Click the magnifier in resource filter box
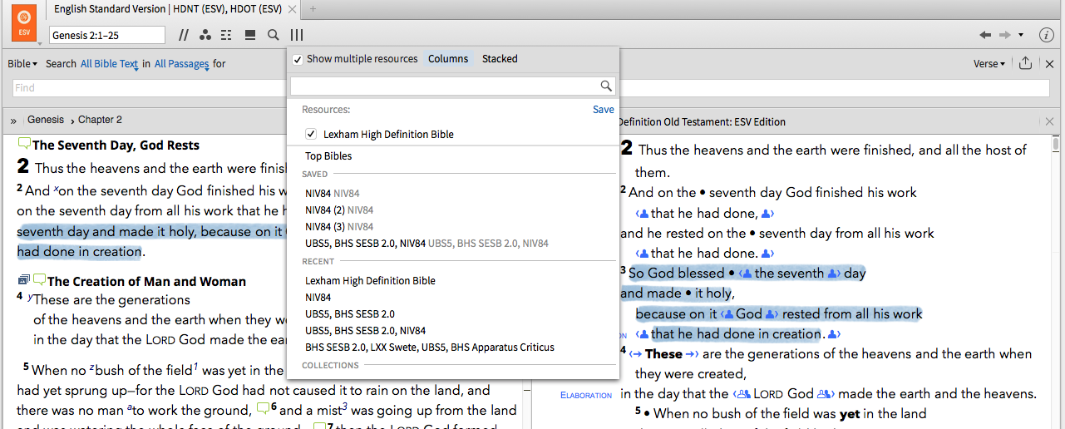Viewport: 1065px width, 429px height. (607, 86)
